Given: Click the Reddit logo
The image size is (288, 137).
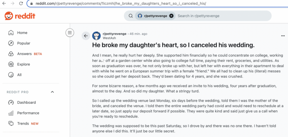Looking at the screenshot, I should pos(20,16).
